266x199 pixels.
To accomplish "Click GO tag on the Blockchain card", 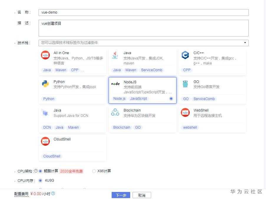I will point(138,127).
